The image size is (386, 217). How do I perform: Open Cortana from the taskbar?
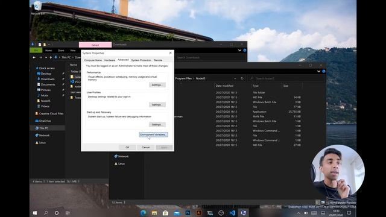coord(57,213)
